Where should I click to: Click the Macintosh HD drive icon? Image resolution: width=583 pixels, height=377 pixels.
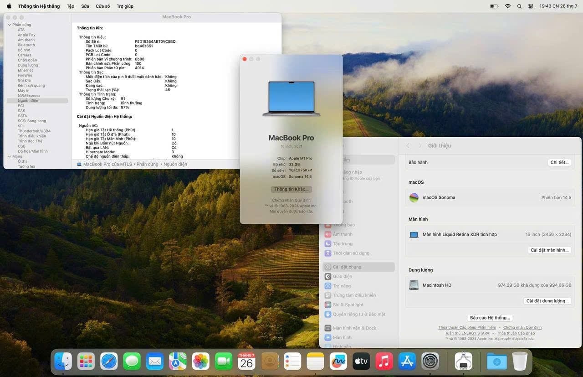414,285
